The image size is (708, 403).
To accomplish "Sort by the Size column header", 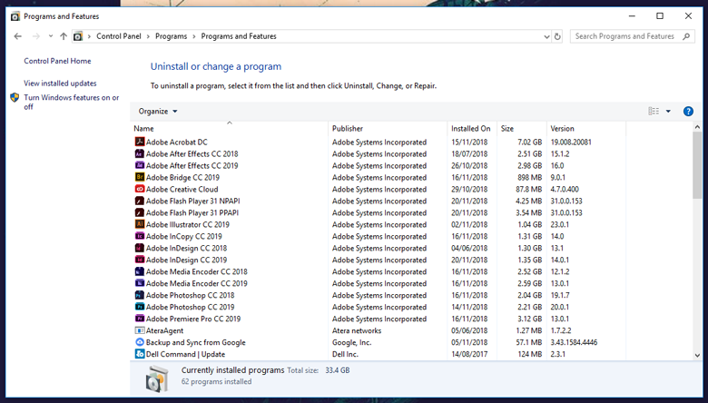I will click(522, 128).
